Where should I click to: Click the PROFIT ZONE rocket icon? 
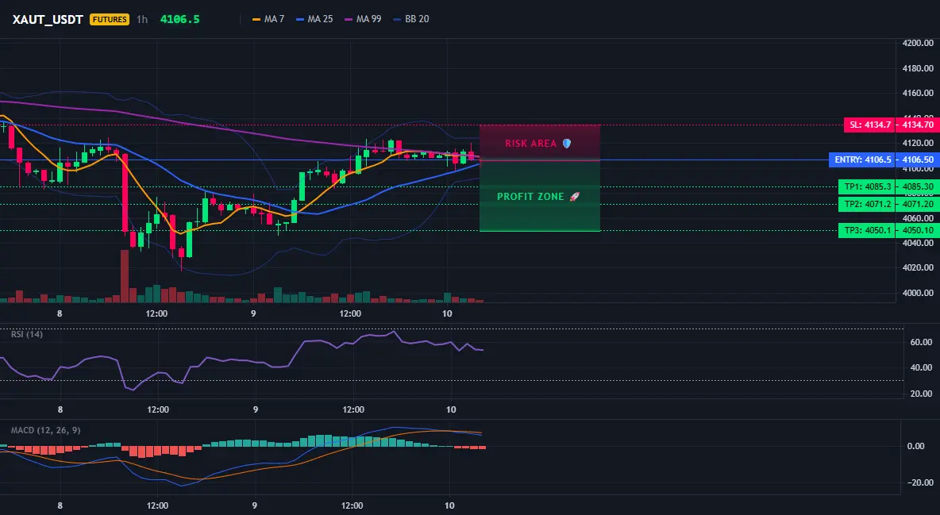click(574, 196)
